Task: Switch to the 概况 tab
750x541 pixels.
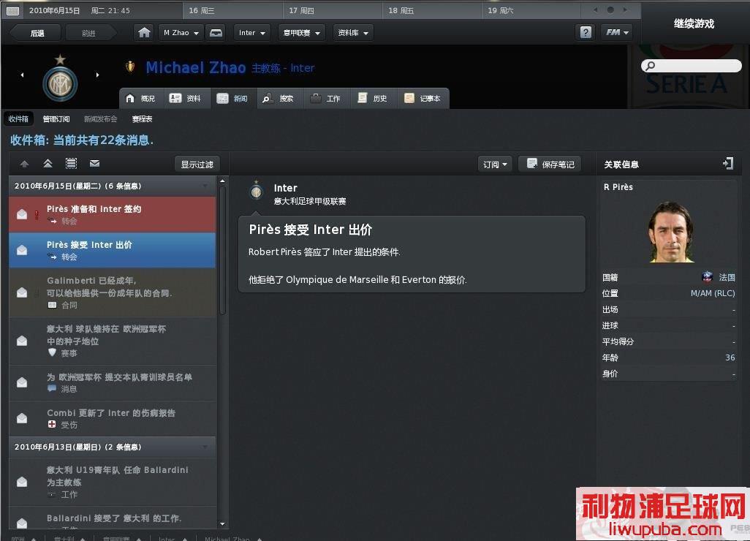Action: [141, 98]
